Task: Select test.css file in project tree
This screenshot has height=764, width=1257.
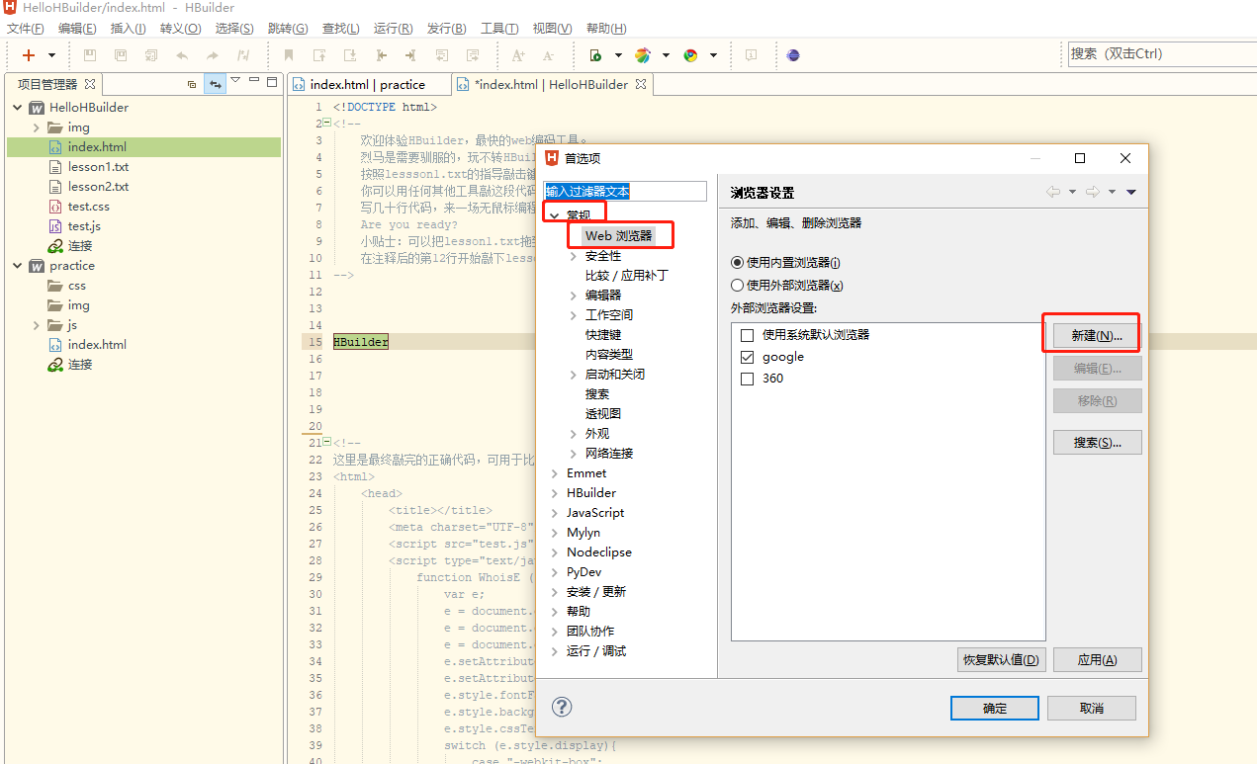Action: [x=88, y=206]
